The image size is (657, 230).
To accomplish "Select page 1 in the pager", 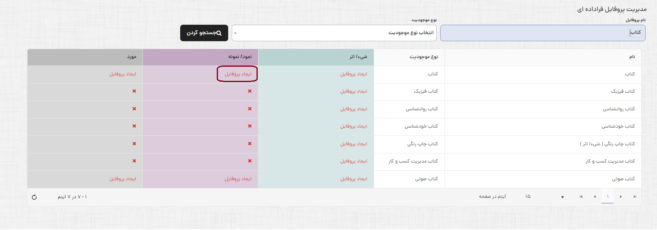I will coord(607,197).
